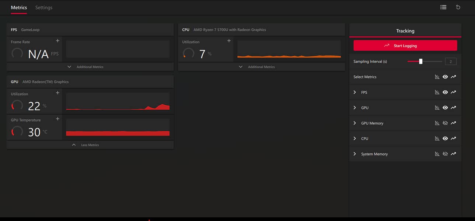
Task: Switch to the Settings tab
Action: tap(44, 7)
